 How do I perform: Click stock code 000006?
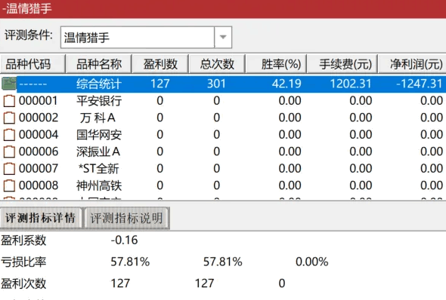(39, 152)
